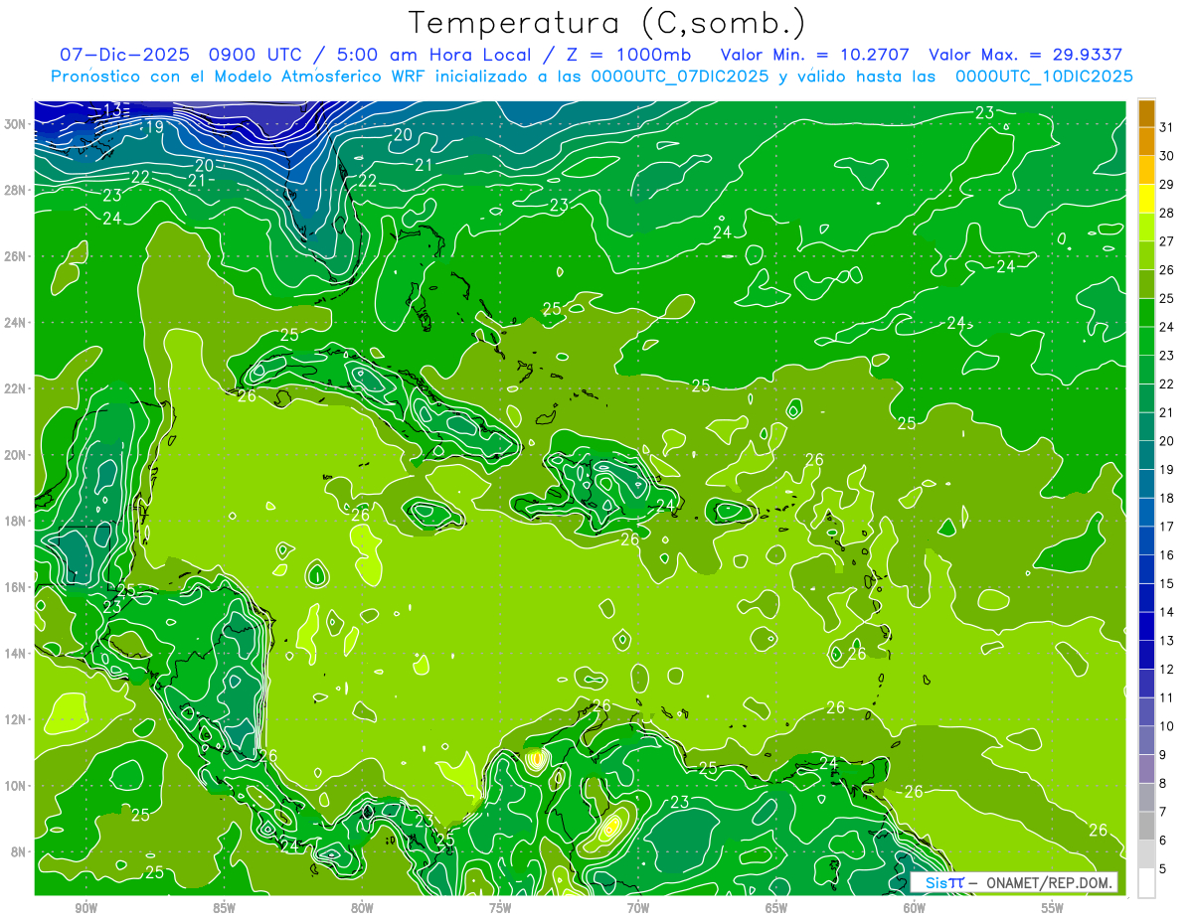The height and width of the screenshot is (921, 1193).
Task: Click longitude axis label "85W"
Action: point(225,908)
